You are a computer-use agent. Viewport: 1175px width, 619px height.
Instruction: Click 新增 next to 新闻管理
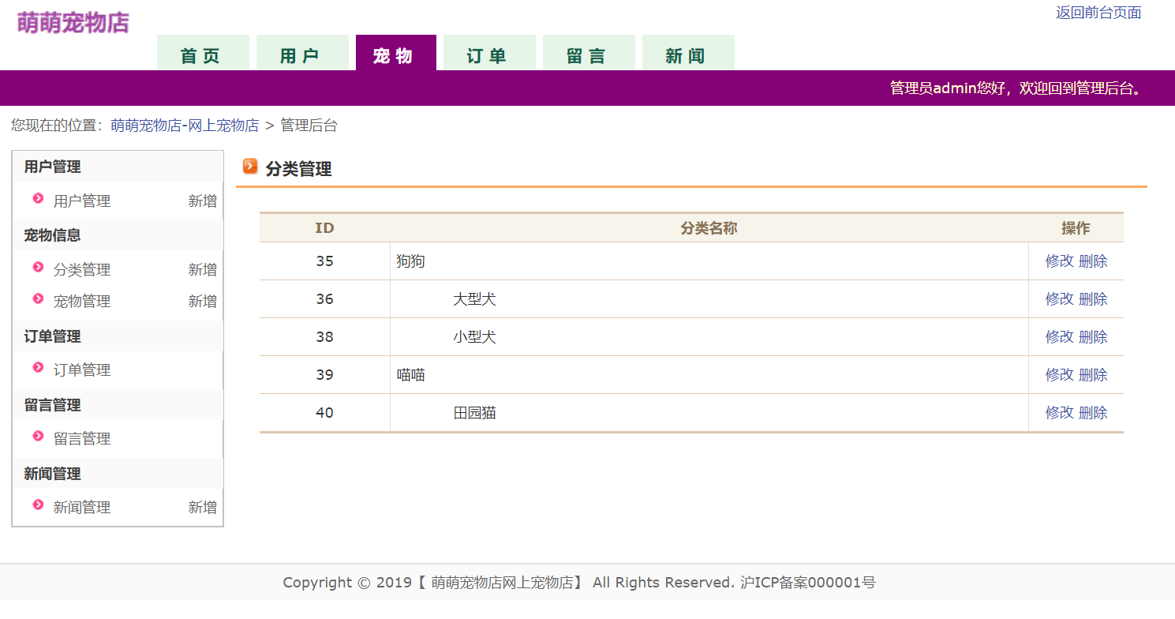[202, 506]
